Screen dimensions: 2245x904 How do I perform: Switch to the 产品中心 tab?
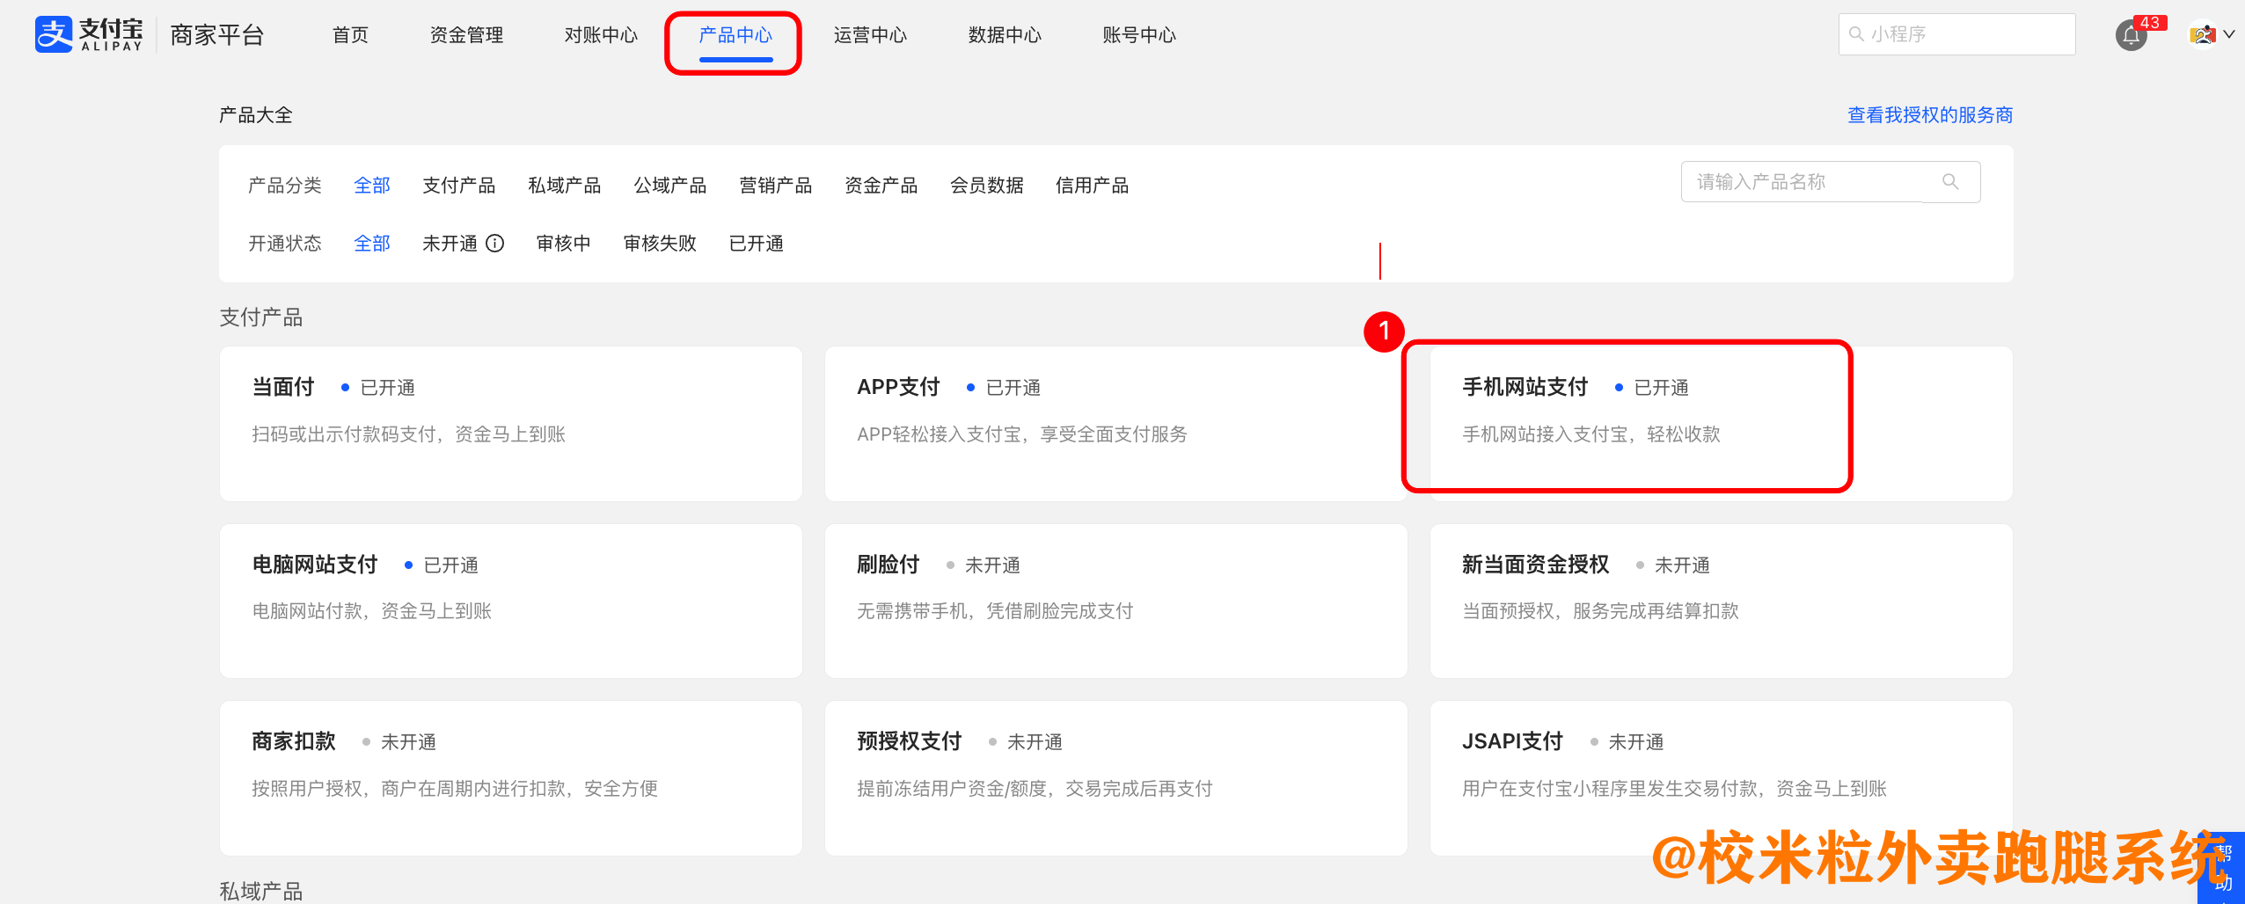[735, 35]
